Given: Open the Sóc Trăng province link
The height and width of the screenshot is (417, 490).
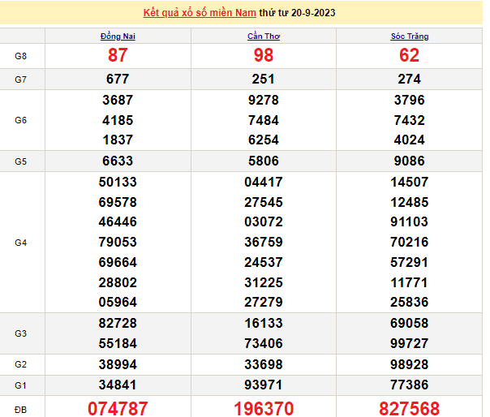Looking at the screenshot, I should coord(410,37).
